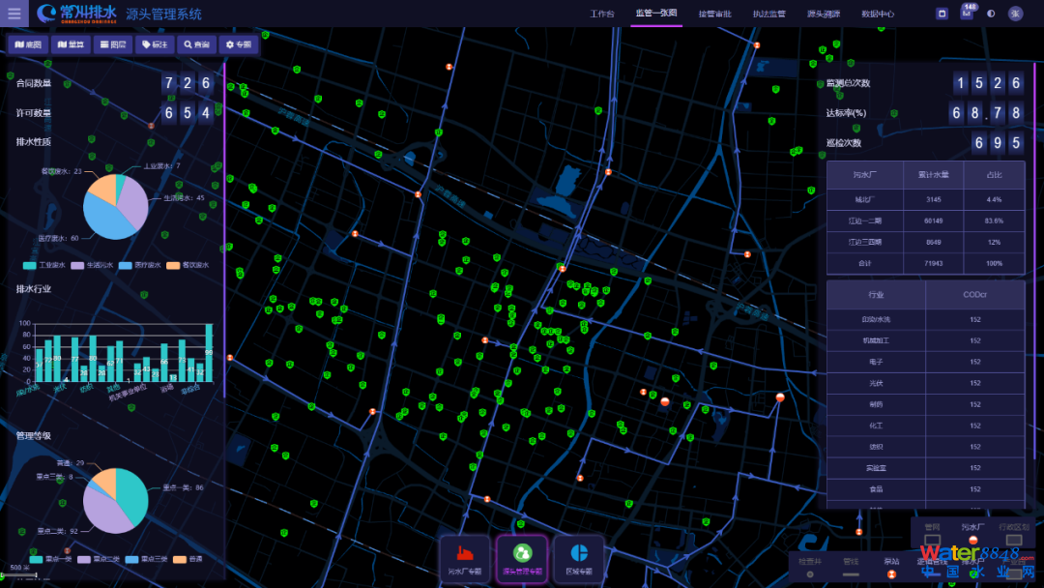Switch to the 执法监管 tab
1044x588 pixels.
coord(769,14)
